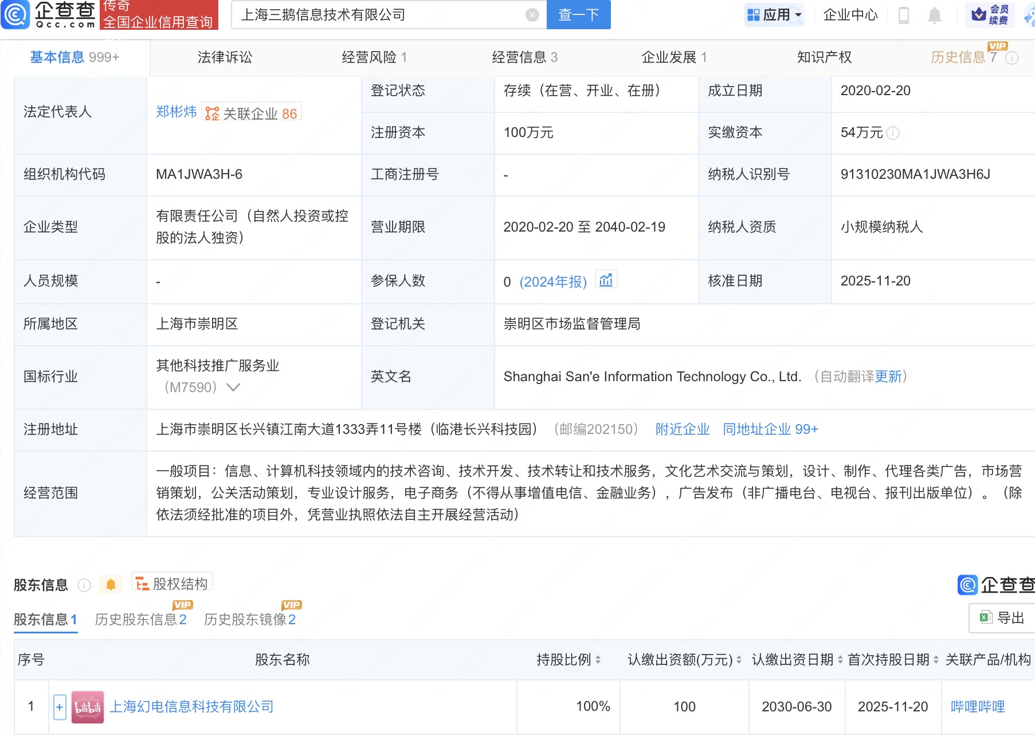Sort by 持股比例 column

pyautogui.click(x=598, y=660)
